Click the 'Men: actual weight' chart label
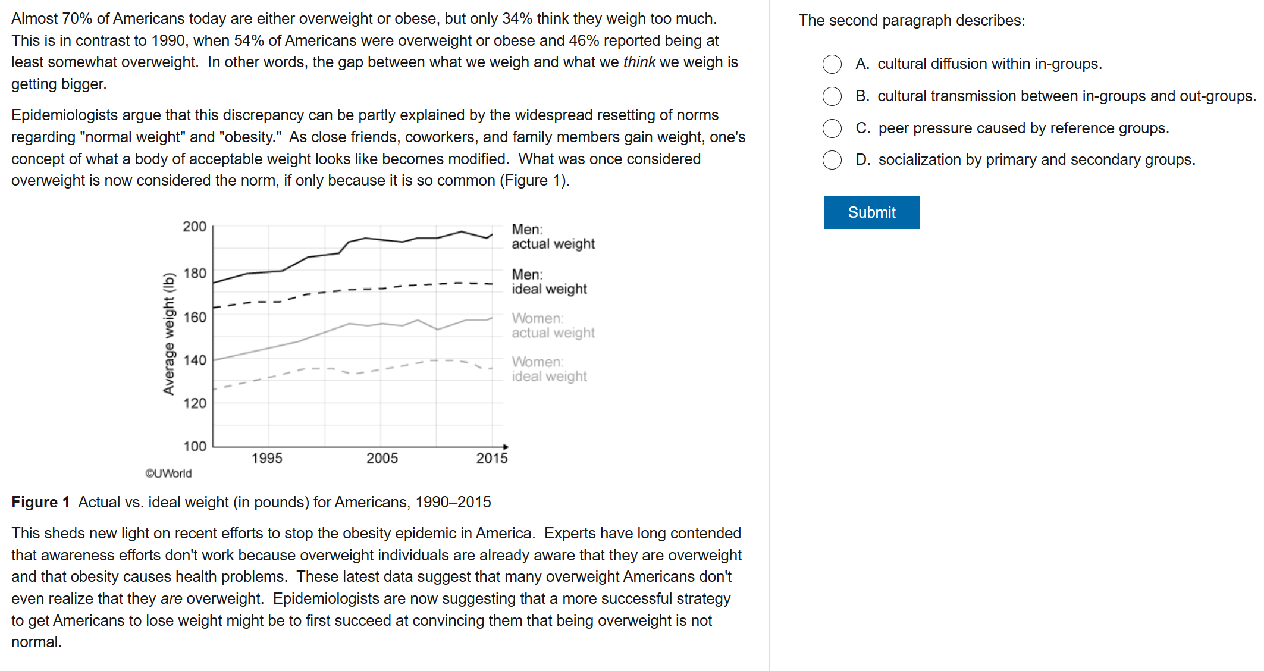1264x671 pixels. (553, 237)
